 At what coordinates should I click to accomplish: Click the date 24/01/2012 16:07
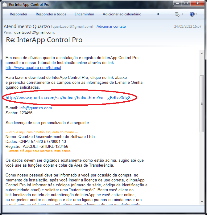[x=188, y=26]
